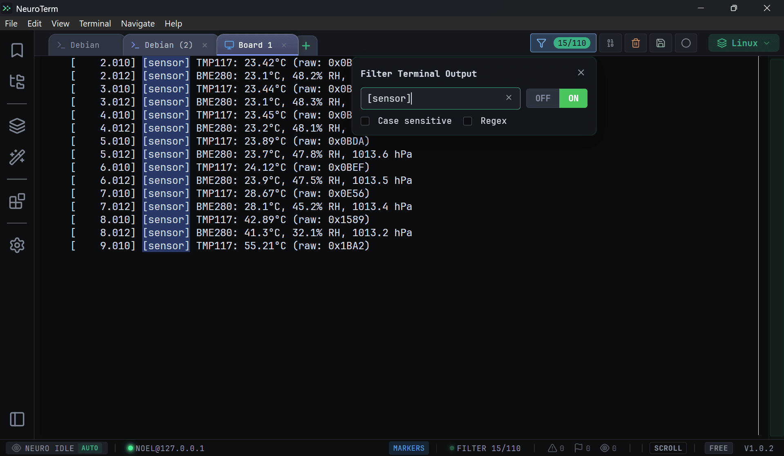Viewport: 784px width, 456px height.
Task: Open the magic wand tool
Action: coord(17,157)
